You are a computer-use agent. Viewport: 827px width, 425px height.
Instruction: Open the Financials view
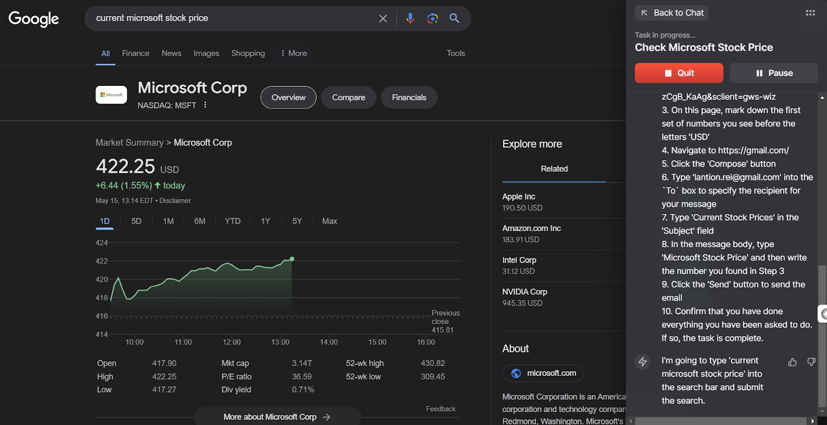(x=409, y=97)
